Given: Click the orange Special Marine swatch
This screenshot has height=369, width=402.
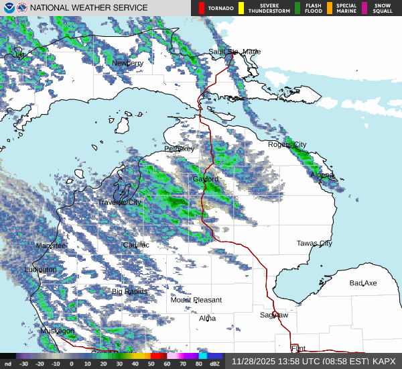Looking at the screenshot, I should pyautogui.click(x=330, y=8).
